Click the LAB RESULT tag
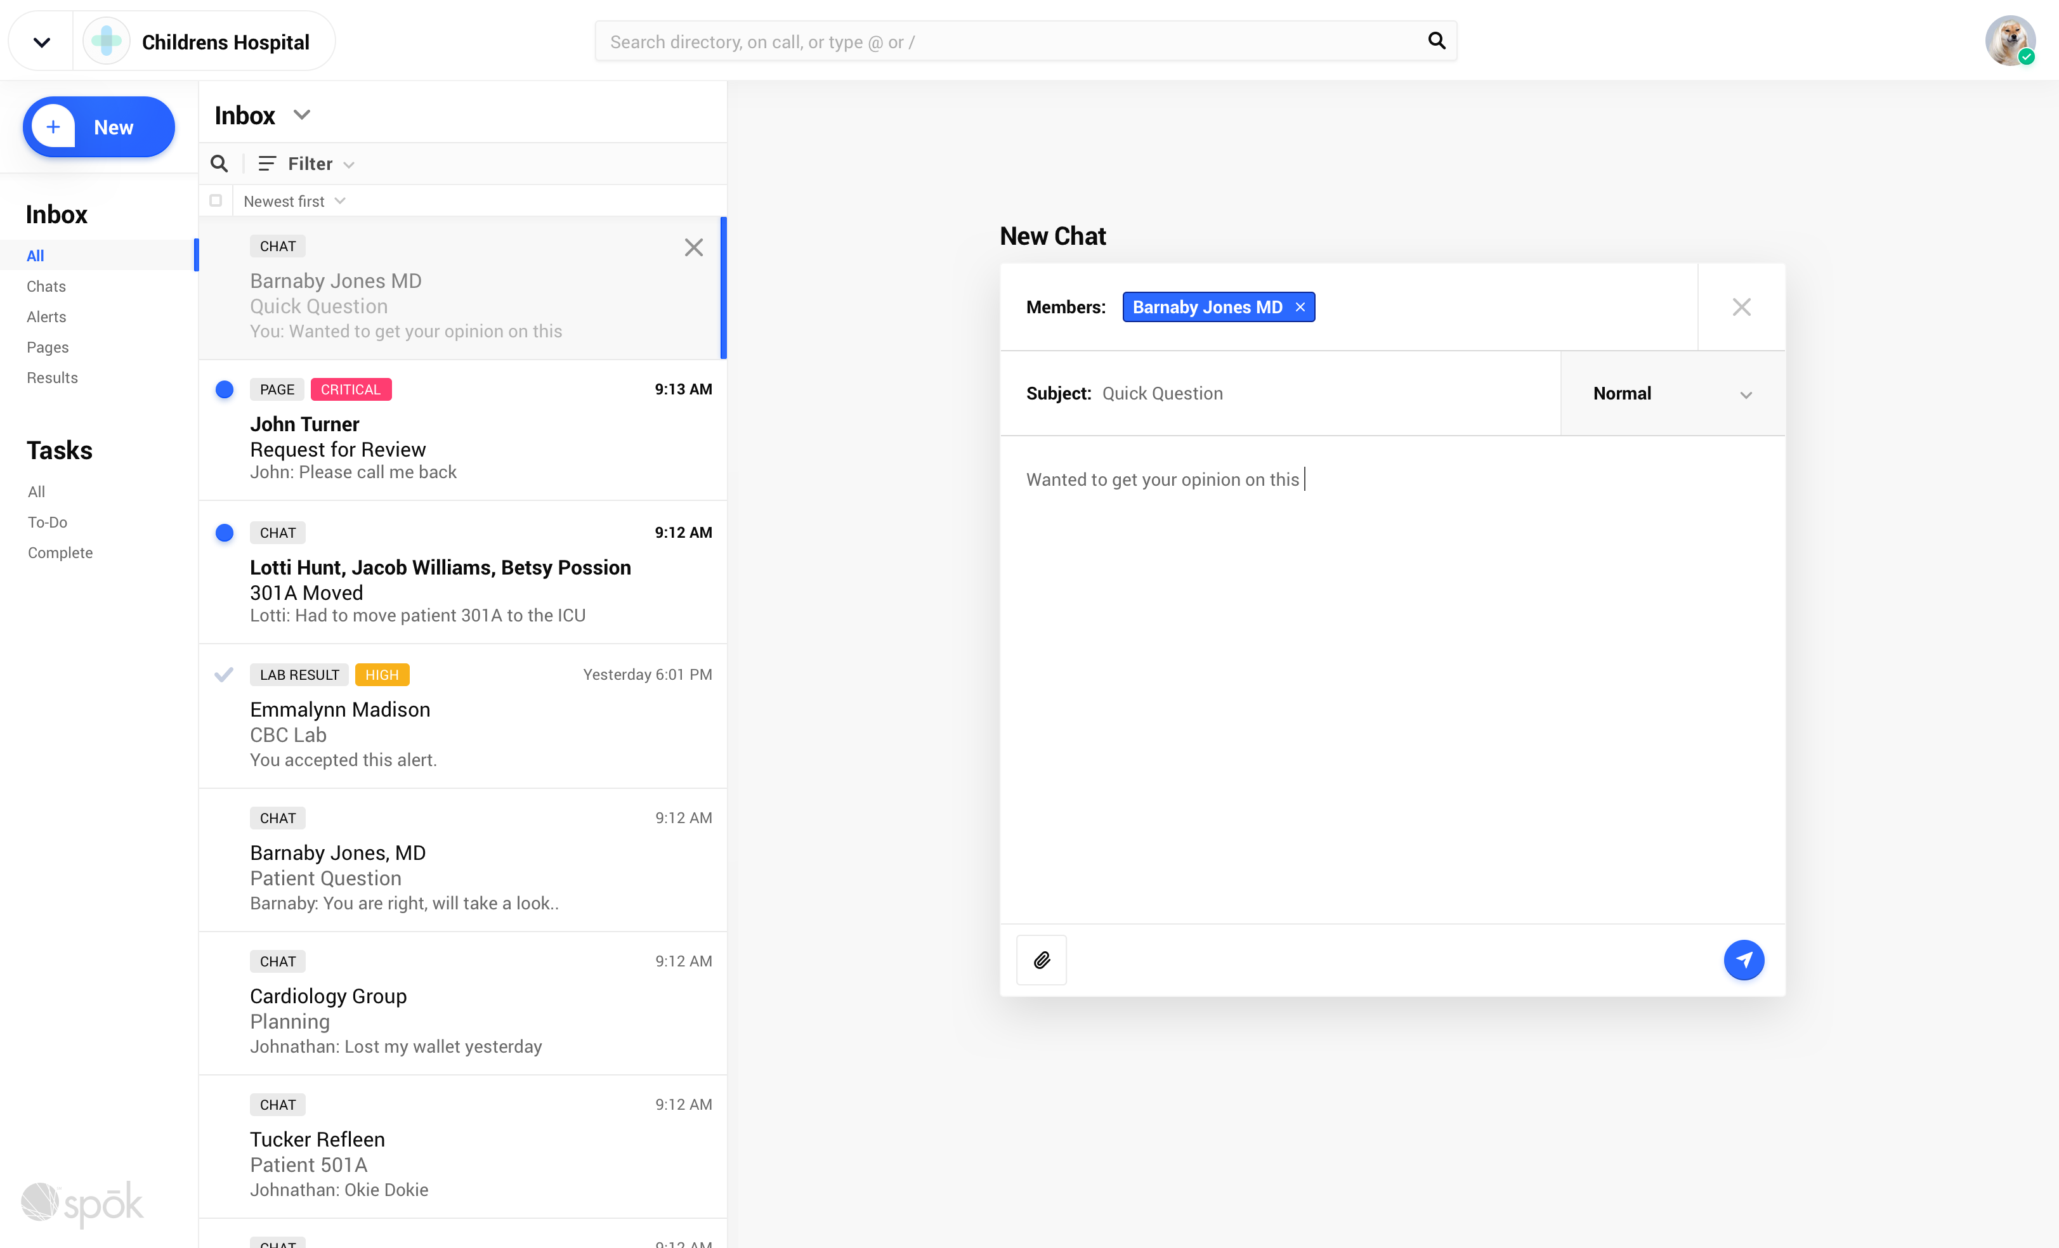This screenshot has width=2059, height=1248. (x=299, y=675)
